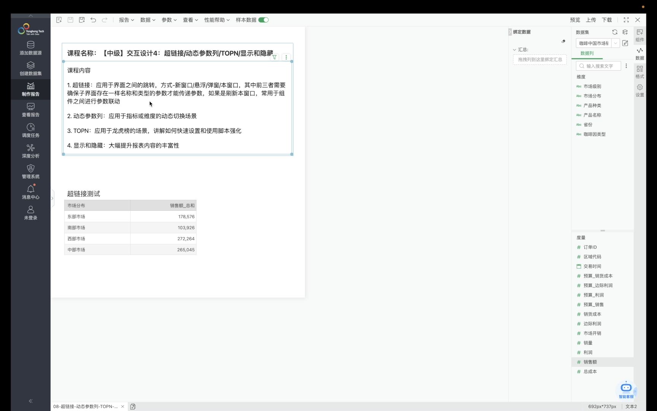Click the 下载 button
The image size is (657, 411).
pos(607,20)
